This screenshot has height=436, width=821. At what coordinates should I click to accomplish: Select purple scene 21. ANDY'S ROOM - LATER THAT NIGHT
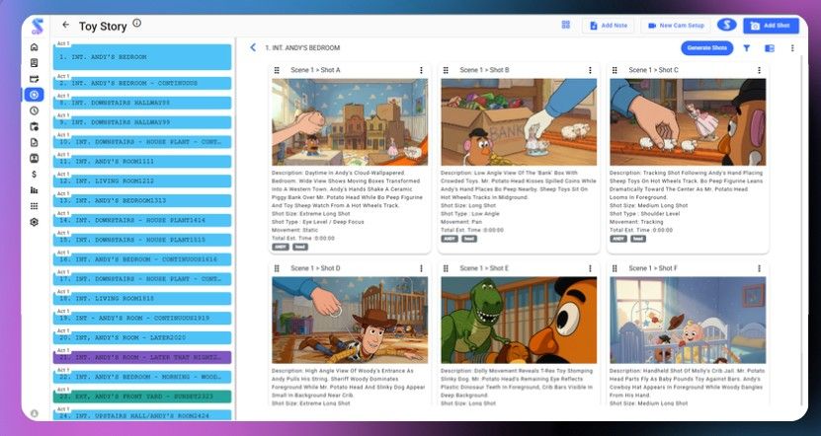[142, 358]
